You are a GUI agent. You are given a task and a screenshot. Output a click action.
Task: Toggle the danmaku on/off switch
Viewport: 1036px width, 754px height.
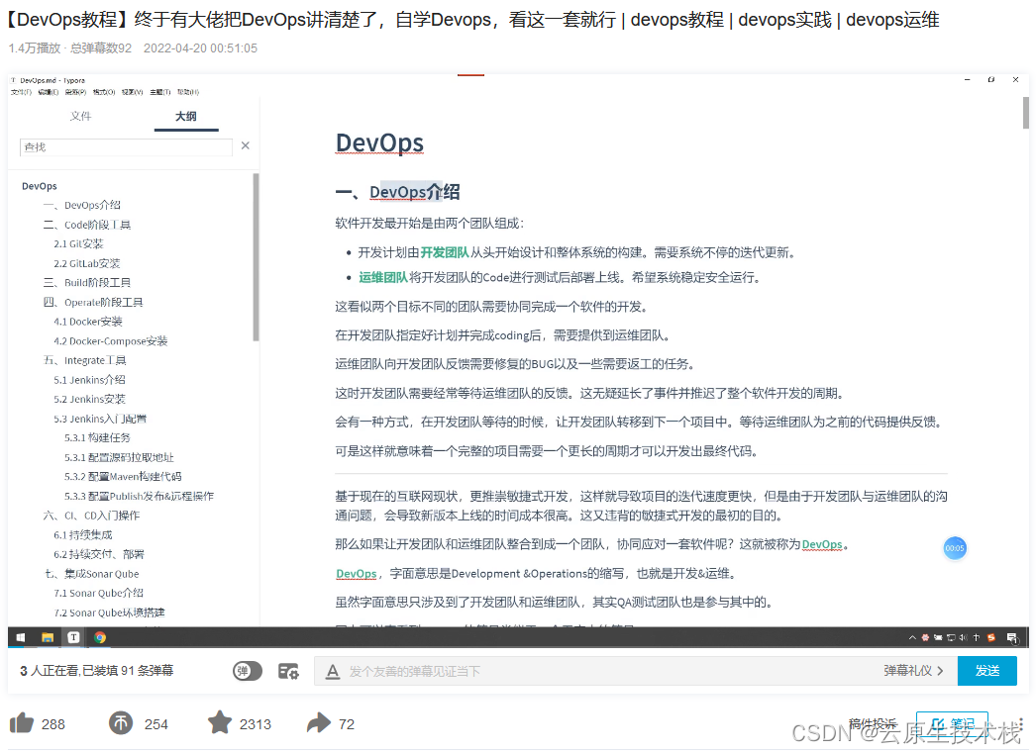(247, 672)
